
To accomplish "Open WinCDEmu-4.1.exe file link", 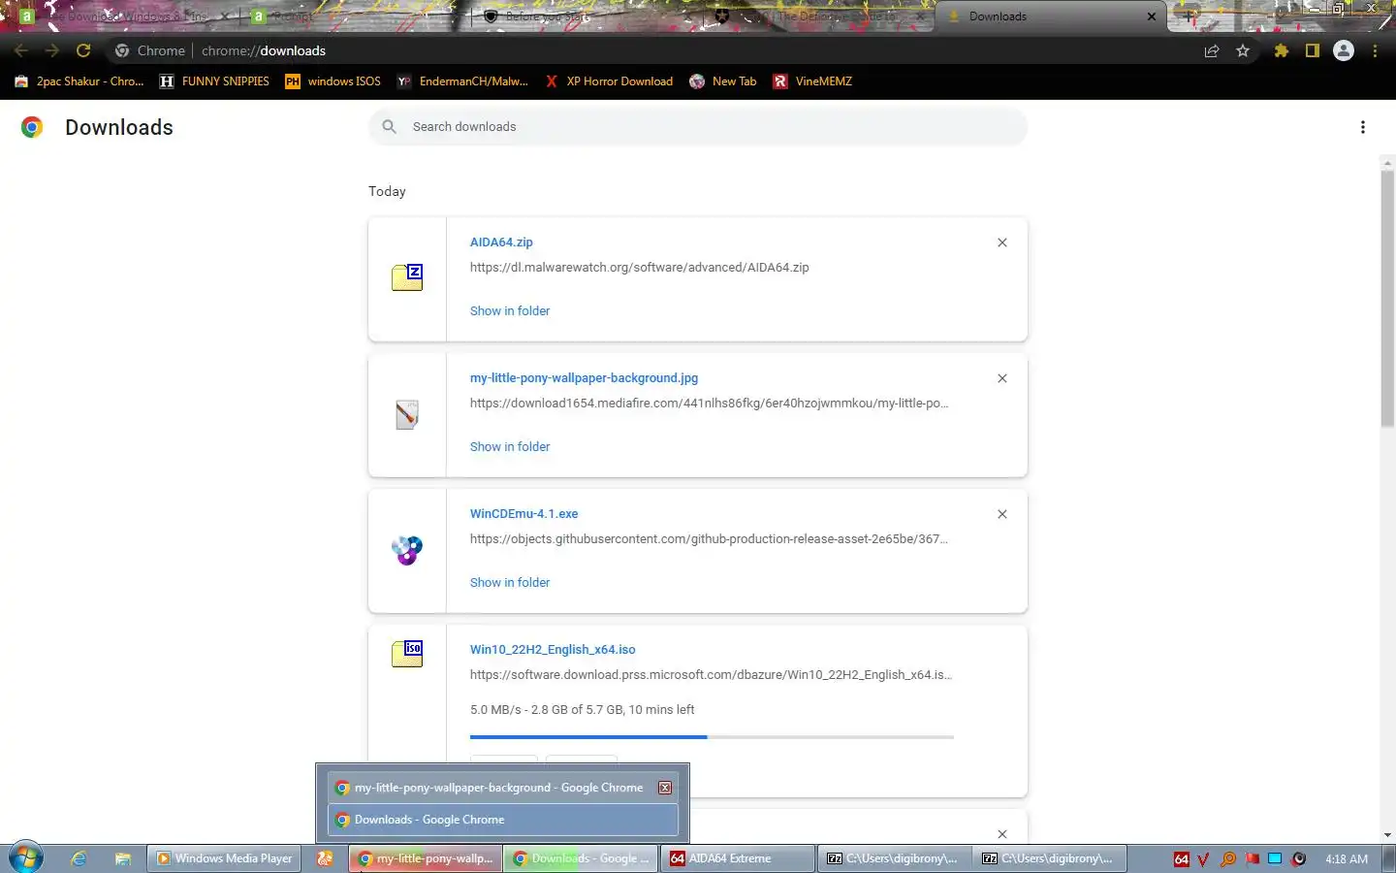I will pyautogui.click(x=523, y=514).
